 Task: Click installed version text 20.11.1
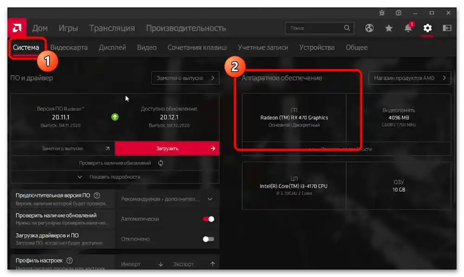click(x=61, y=117)
